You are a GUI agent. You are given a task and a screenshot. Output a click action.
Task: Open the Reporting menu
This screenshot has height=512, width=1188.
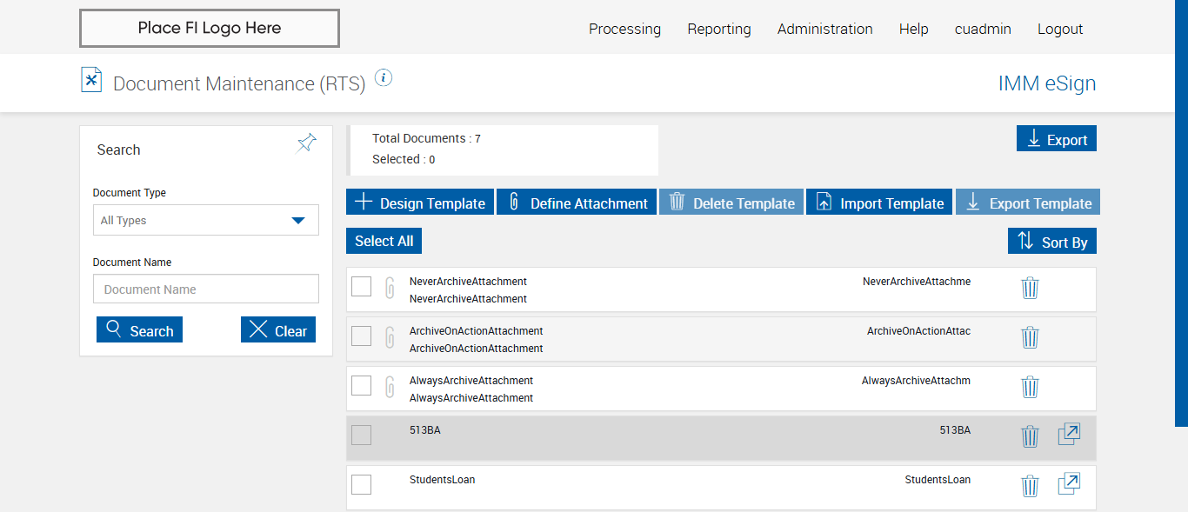pyautogui.click(x=718, y=29)
